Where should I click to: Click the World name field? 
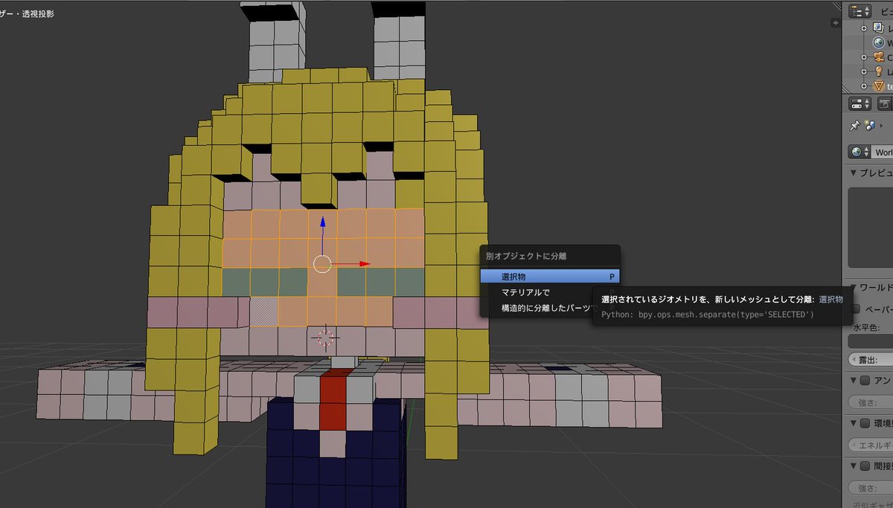click(883, 152)
